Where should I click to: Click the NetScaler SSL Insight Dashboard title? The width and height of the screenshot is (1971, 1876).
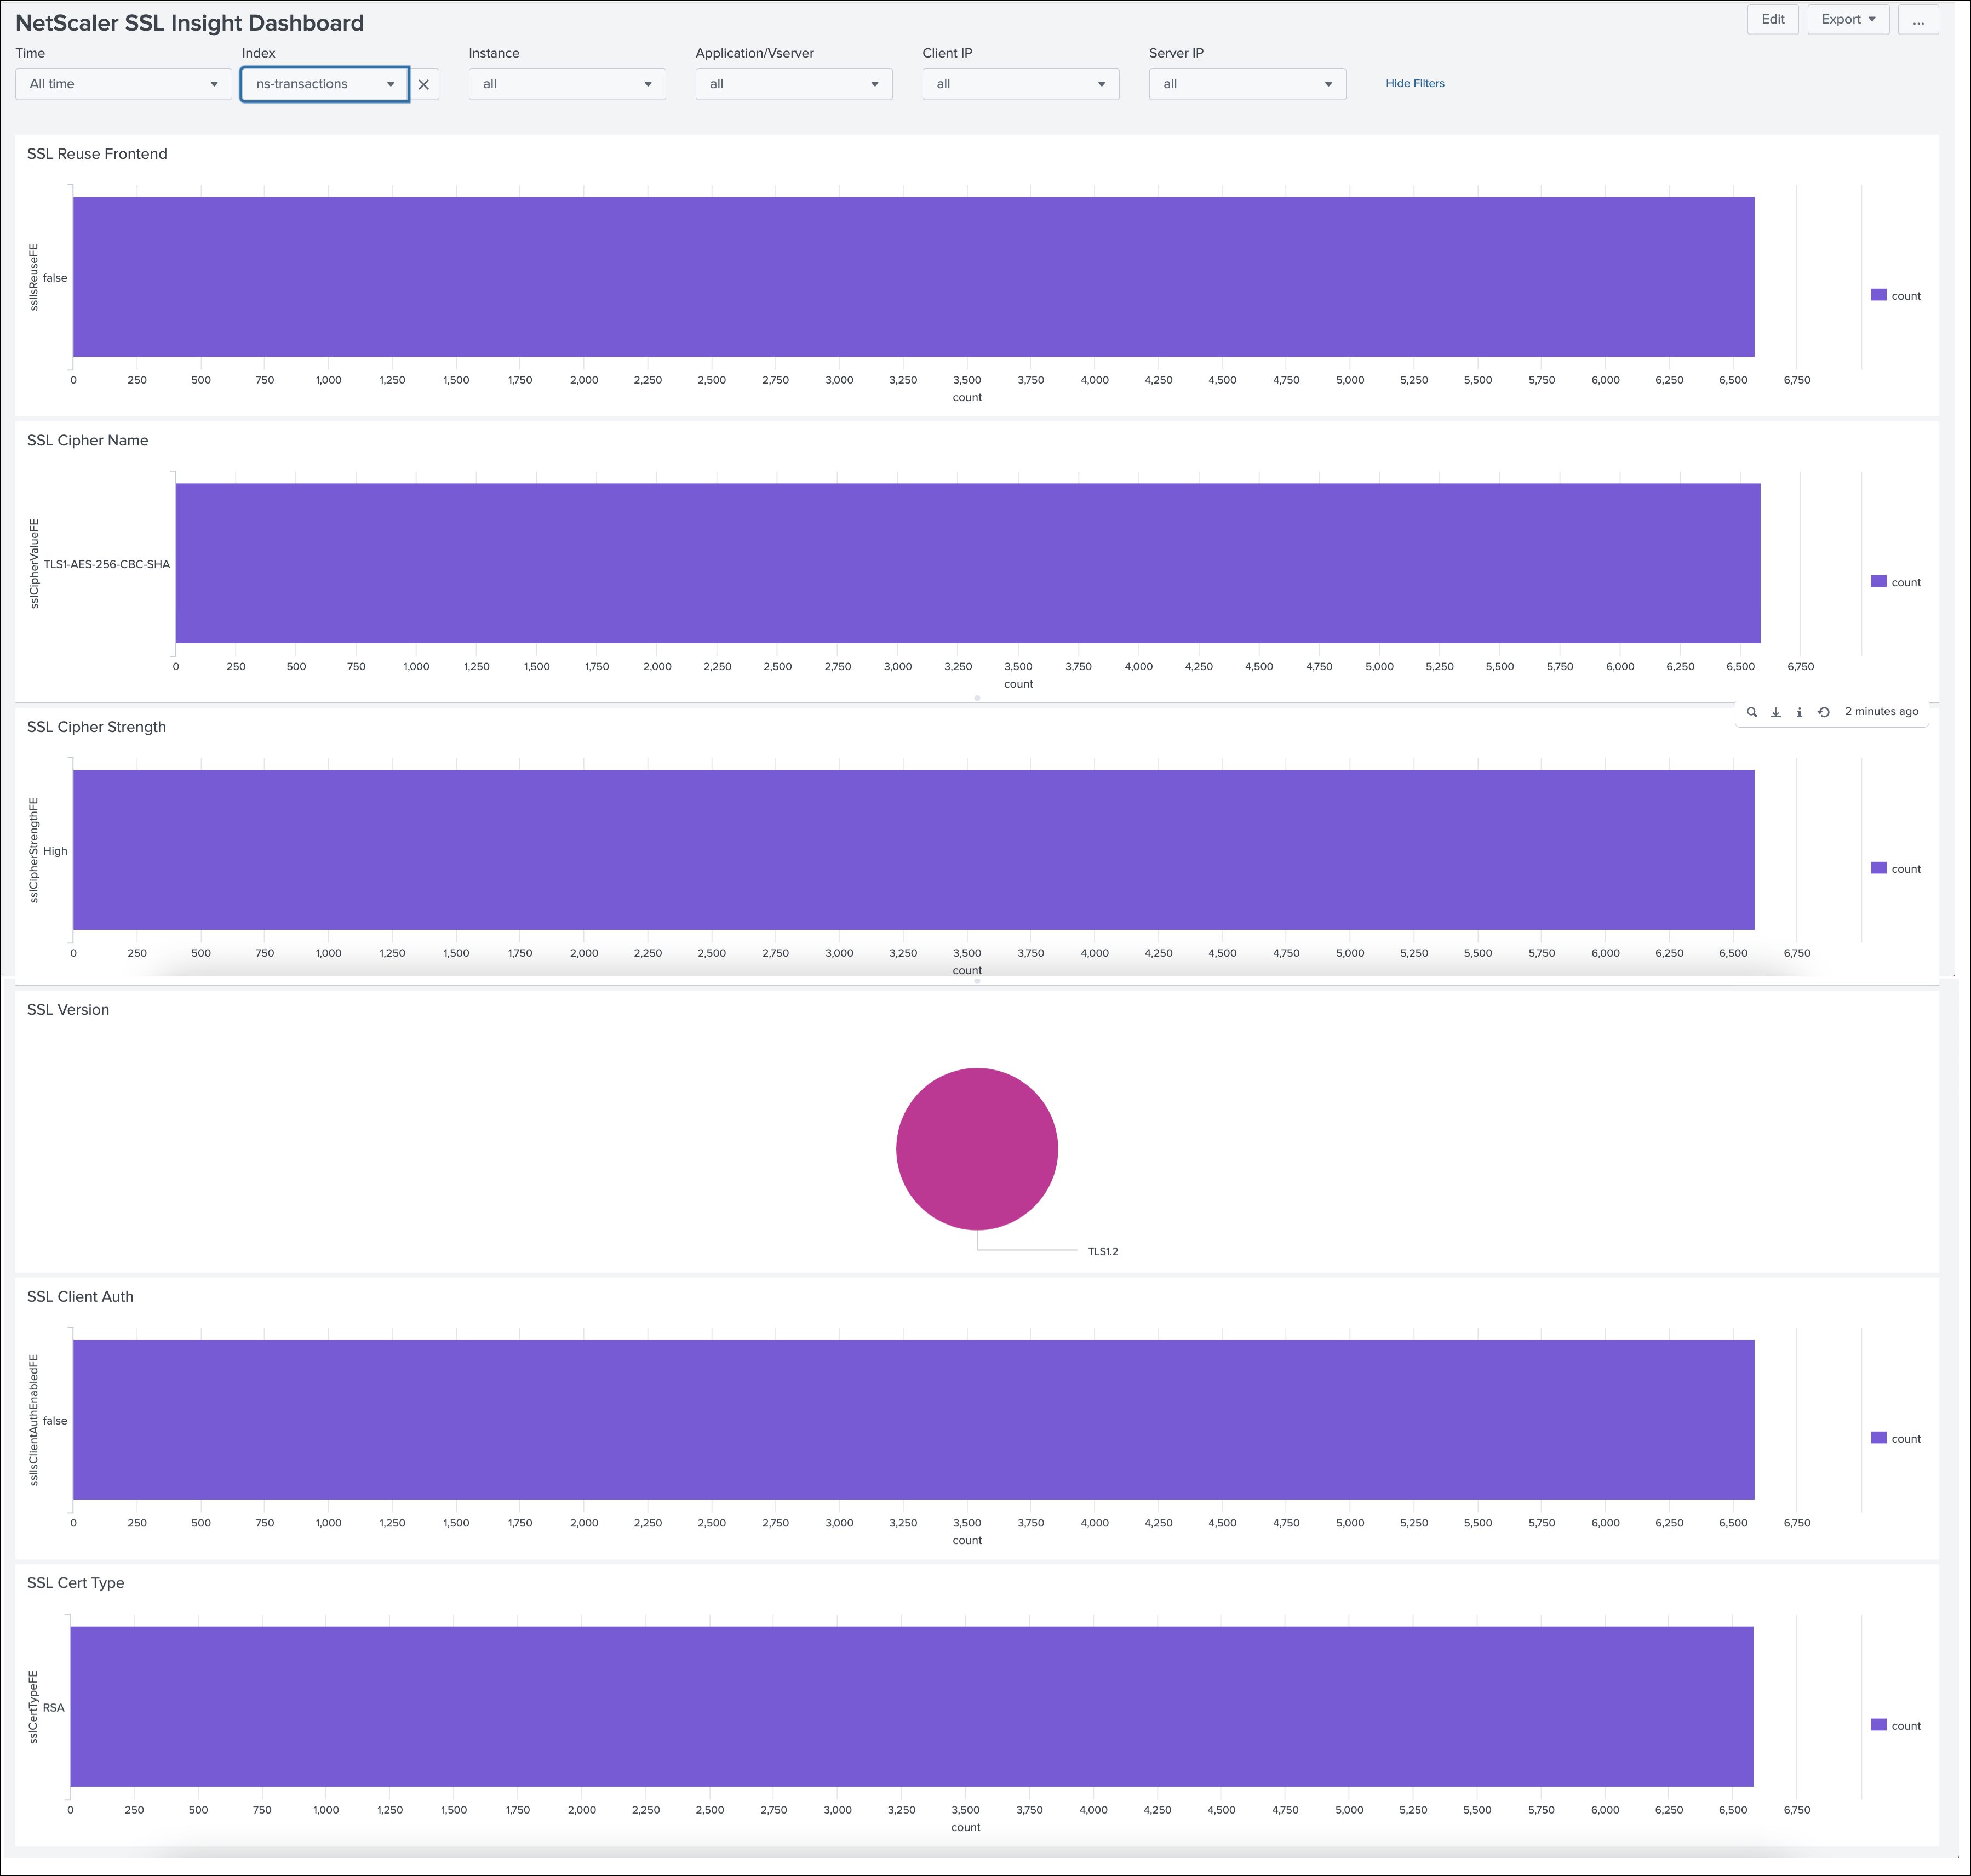click(x=190, y=23)
